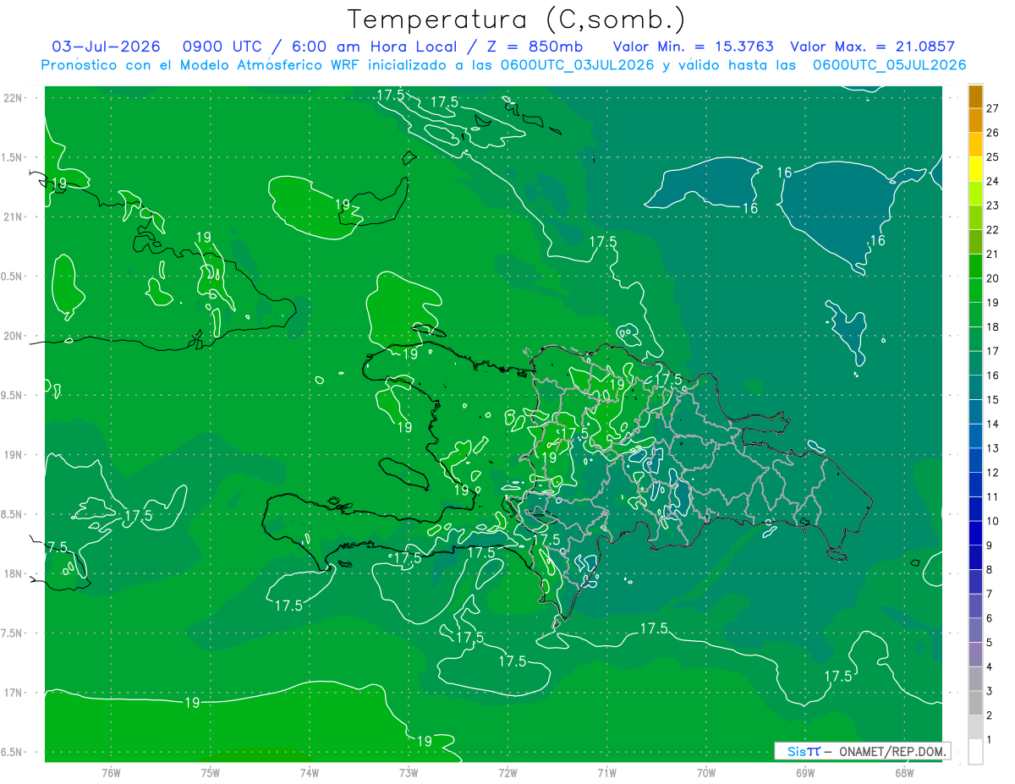Image resolution: width=1015 pixels, height=784 pixels.
Task: Click the 9.5N latitude axis label
Action: (x=12, y=395)
